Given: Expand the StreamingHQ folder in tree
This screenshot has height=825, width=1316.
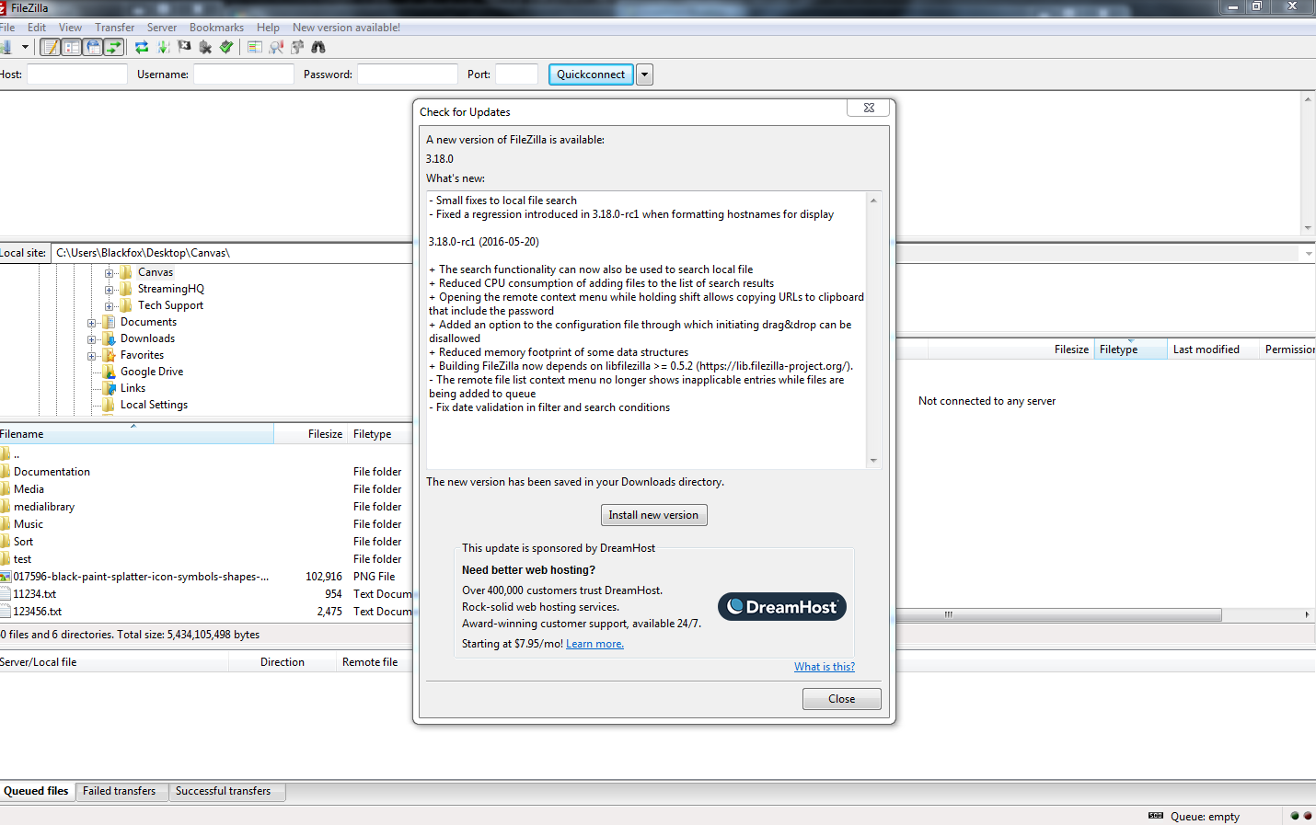Looking at the screenshot, I should coord(110,290).
